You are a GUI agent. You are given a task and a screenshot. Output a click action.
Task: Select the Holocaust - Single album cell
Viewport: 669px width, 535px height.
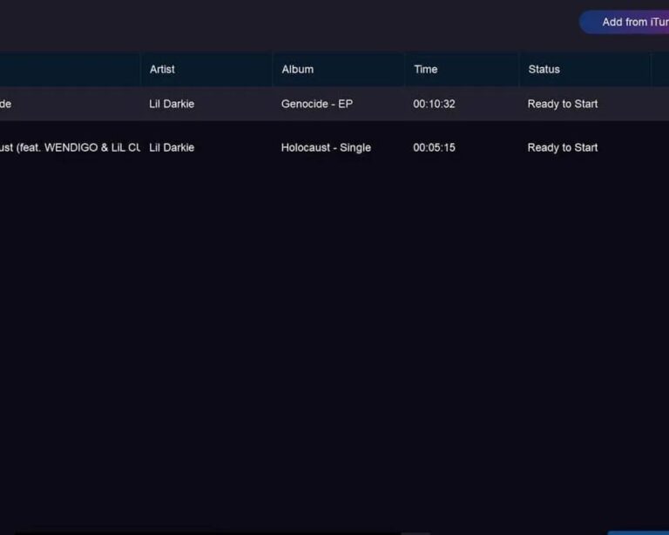326,147
